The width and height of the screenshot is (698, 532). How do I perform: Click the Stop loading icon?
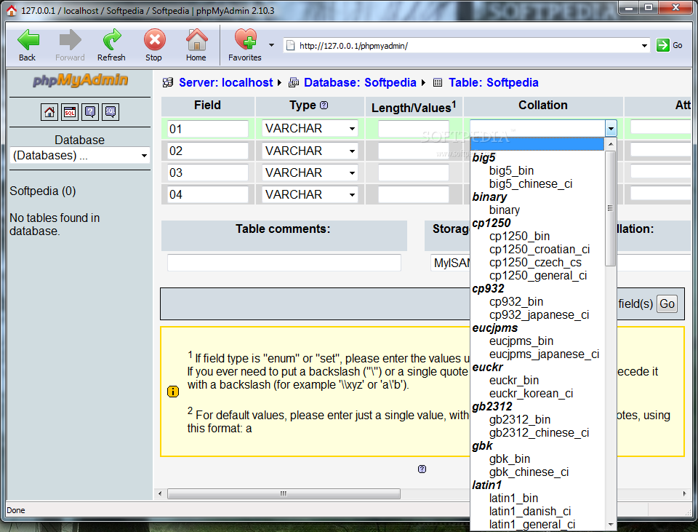click(x=154, y=40)
